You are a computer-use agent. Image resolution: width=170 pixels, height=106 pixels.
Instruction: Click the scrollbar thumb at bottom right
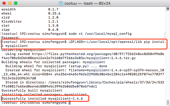168,102
